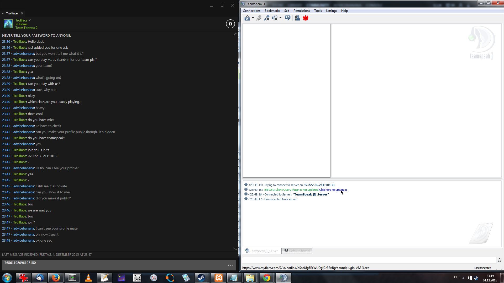Toggle the Away status icon
Image resolution: width=504 pixels, height=283 pixels.
coord(247,18)
